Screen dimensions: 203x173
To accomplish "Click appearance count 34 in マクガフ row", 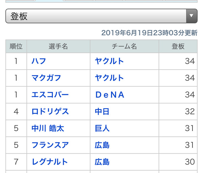I will click(190, 78).
